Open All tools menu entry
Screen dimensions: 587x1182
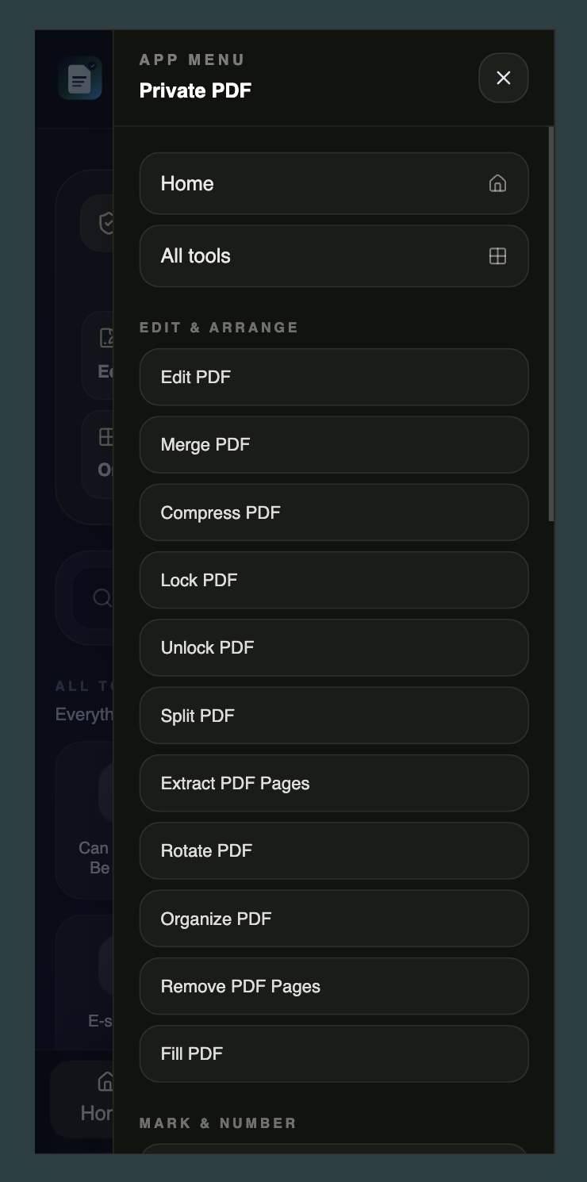tap(333, 255)
